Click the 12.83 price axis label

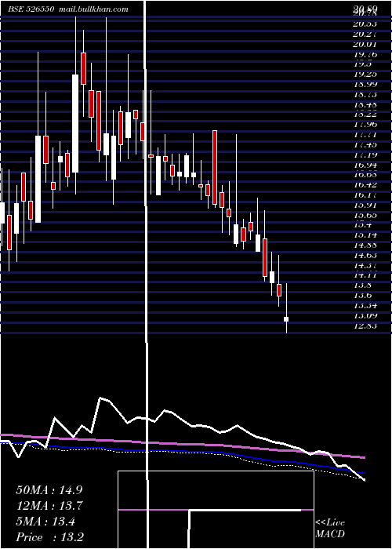coord(365,325)
